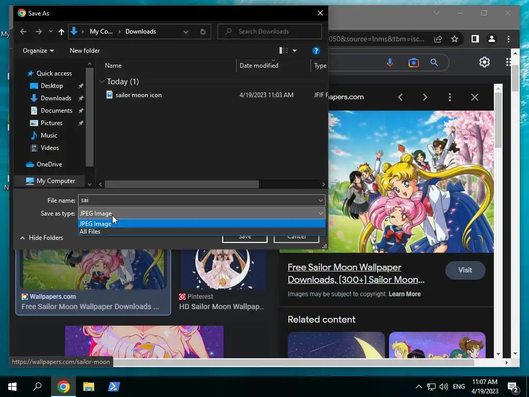Open Videos in navigation pane

coord(44,147)
